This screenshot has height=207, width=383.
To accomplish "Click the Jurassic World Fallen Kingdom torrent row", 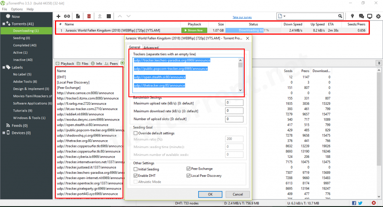I will 212,31.
